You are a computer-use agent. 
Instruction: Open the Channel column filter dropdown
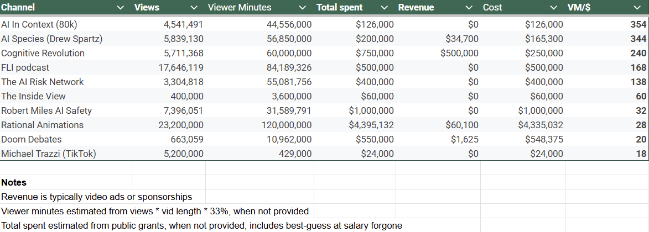pos(121,8)
